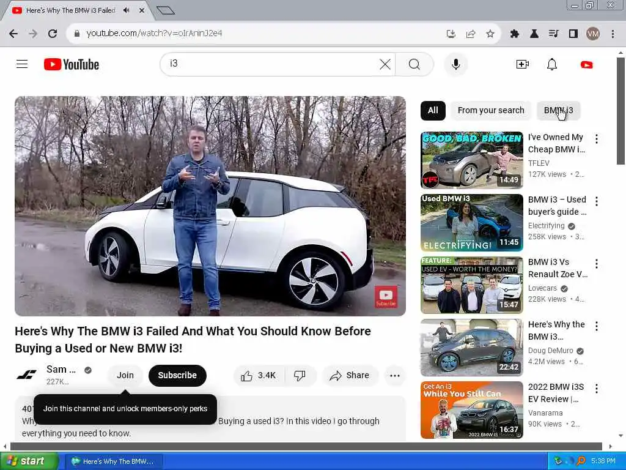Open title 2022 BMW i3S EV Review

click(556, 393)
